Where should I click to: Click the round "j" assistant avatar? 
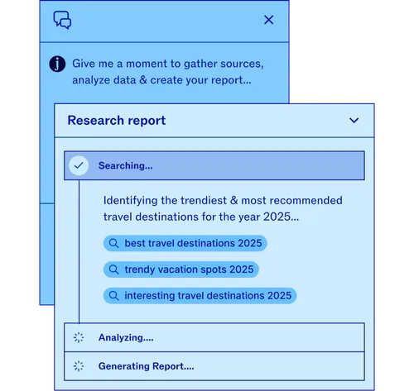click(x=57, y=64)
